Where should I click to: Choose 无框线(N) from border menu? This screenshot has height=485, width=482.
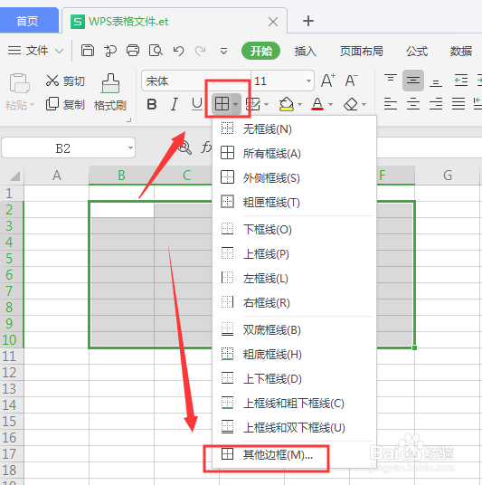294,129
